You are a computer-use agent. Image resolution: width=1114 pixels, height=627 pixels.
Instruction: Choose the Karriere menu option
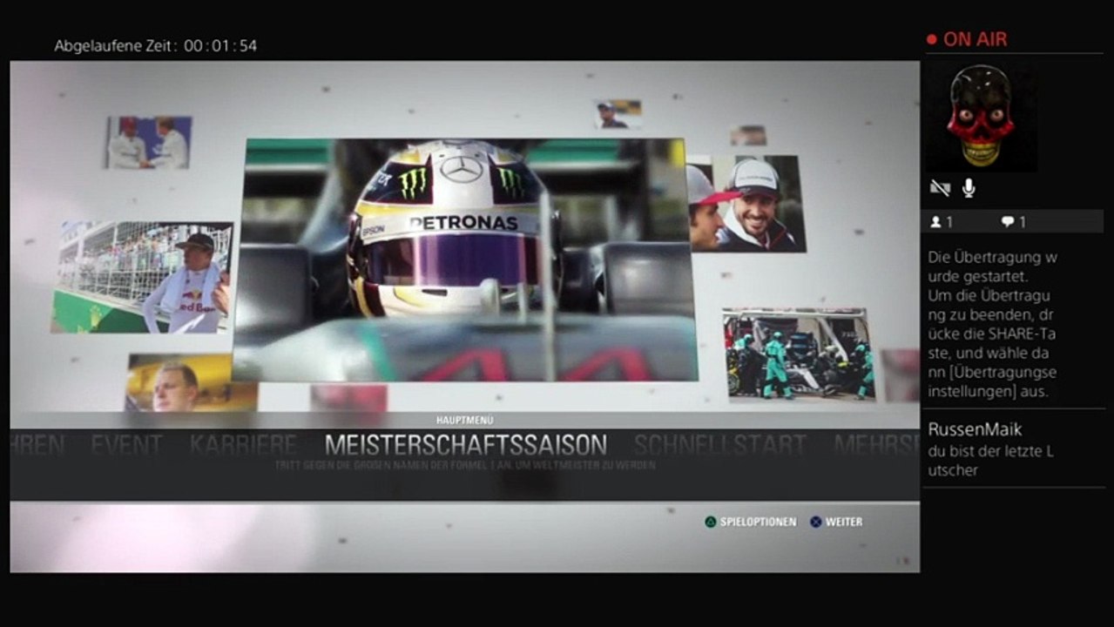(243, 446)
